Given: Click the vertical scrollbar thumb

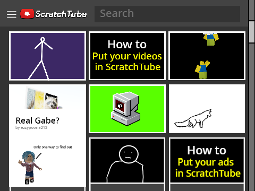Looking at the screenshot, I should point(252,32).
